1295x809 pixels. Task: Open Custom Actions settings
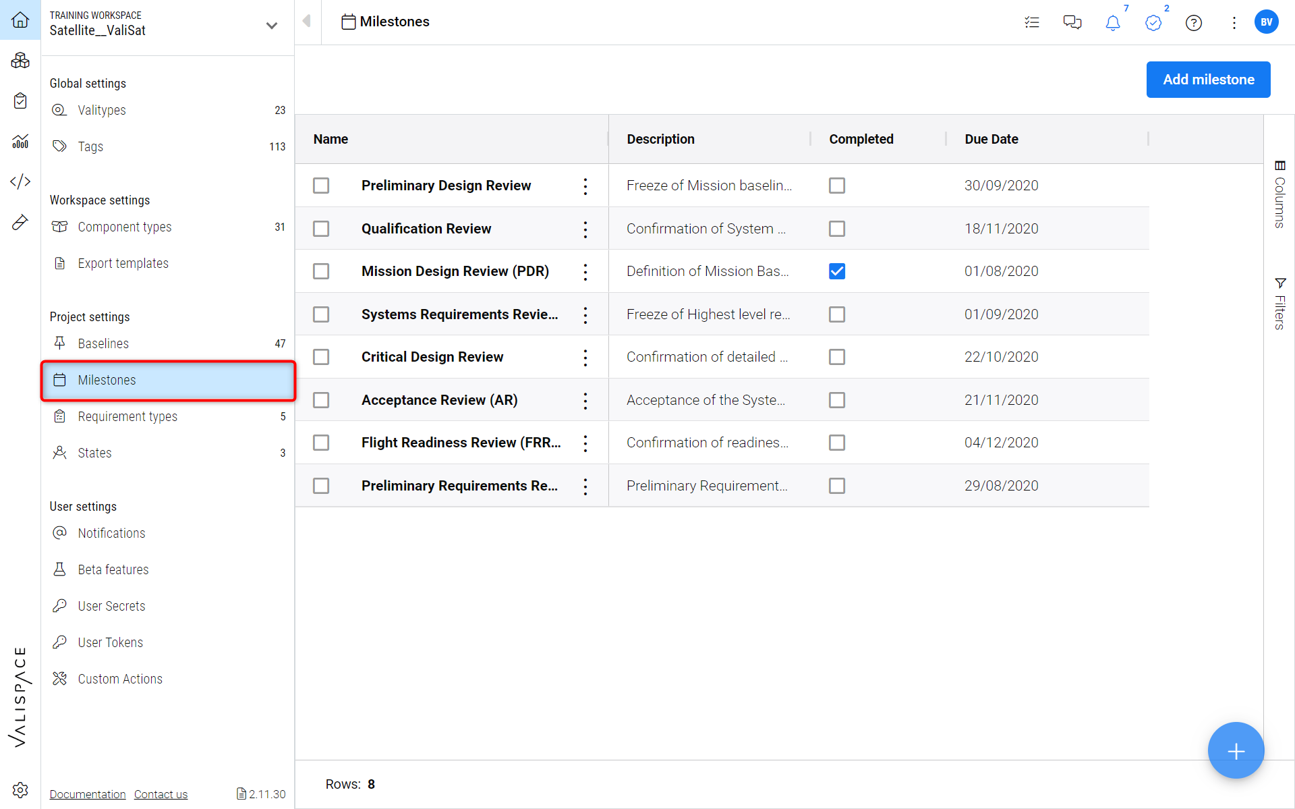pos(168,679)
